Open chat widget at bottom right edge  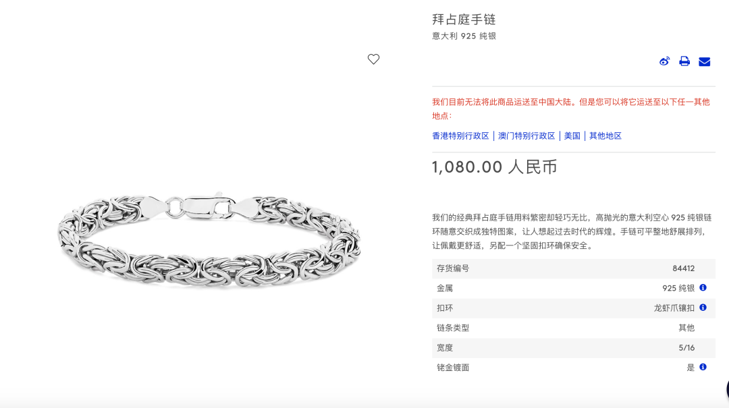[727, 389]
